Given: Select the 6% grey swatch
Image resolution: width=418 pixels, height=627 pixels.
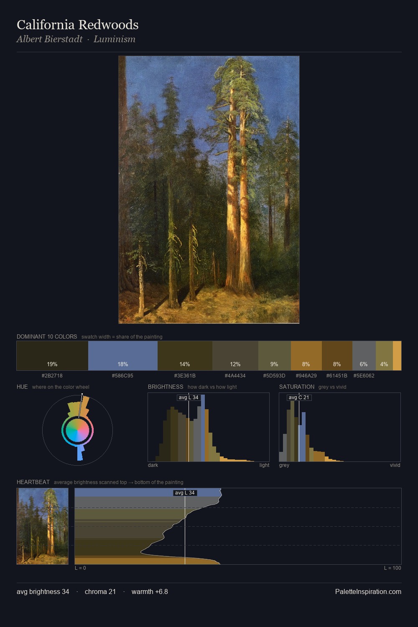Looking at the screenshot, I should 364,356.
